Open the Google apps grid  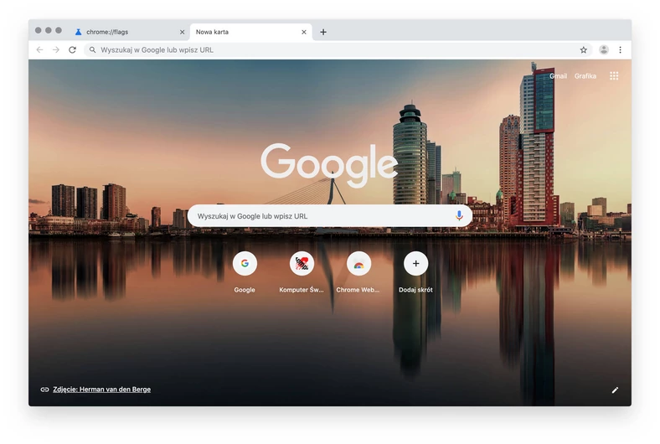tap(614, 75)
